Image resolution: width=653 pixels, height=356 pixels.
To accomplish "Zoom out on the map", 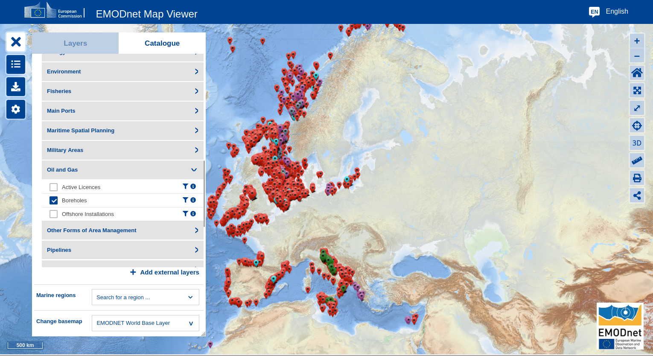I will tap(637, 56).
